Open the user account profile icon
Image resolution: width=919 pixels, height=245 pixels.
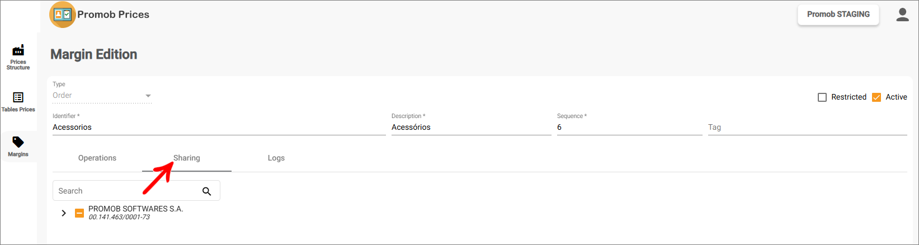(x=902, y=15)
